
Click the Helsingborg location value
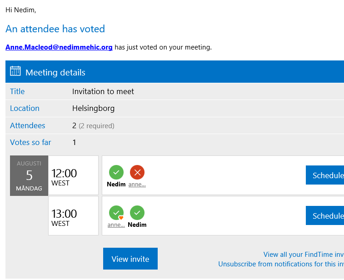pos(93,108)
